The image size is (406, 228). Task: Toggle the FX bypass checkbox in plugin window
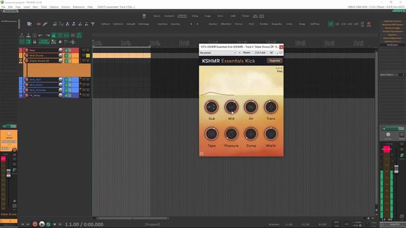pyautogui.click(x=281, y=53)
